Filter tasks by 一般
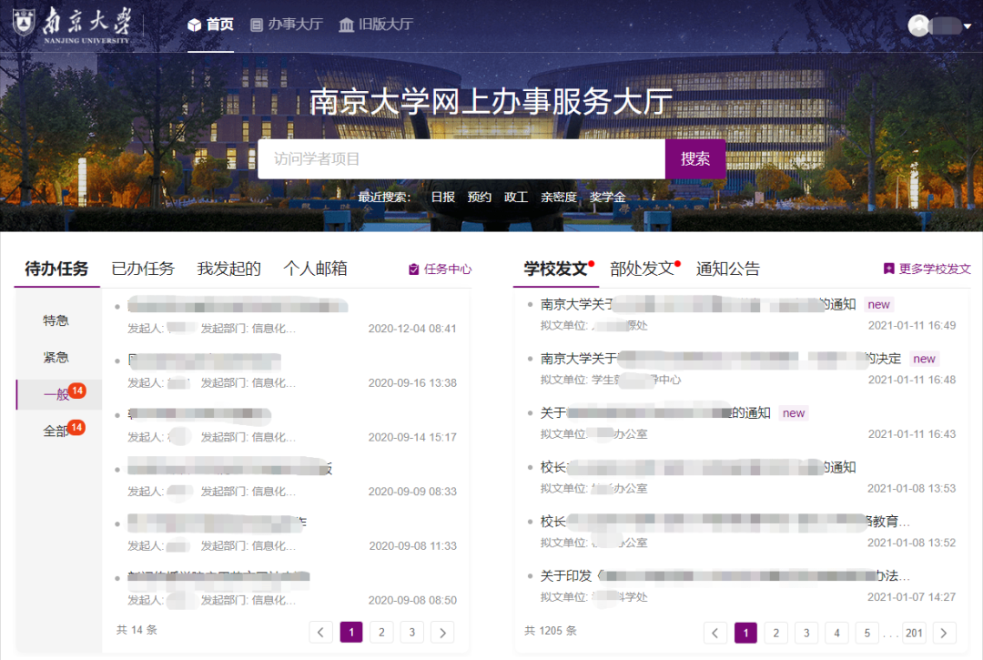Image resolution: width=983 pixels, height=660 pixels. [59, 394]
